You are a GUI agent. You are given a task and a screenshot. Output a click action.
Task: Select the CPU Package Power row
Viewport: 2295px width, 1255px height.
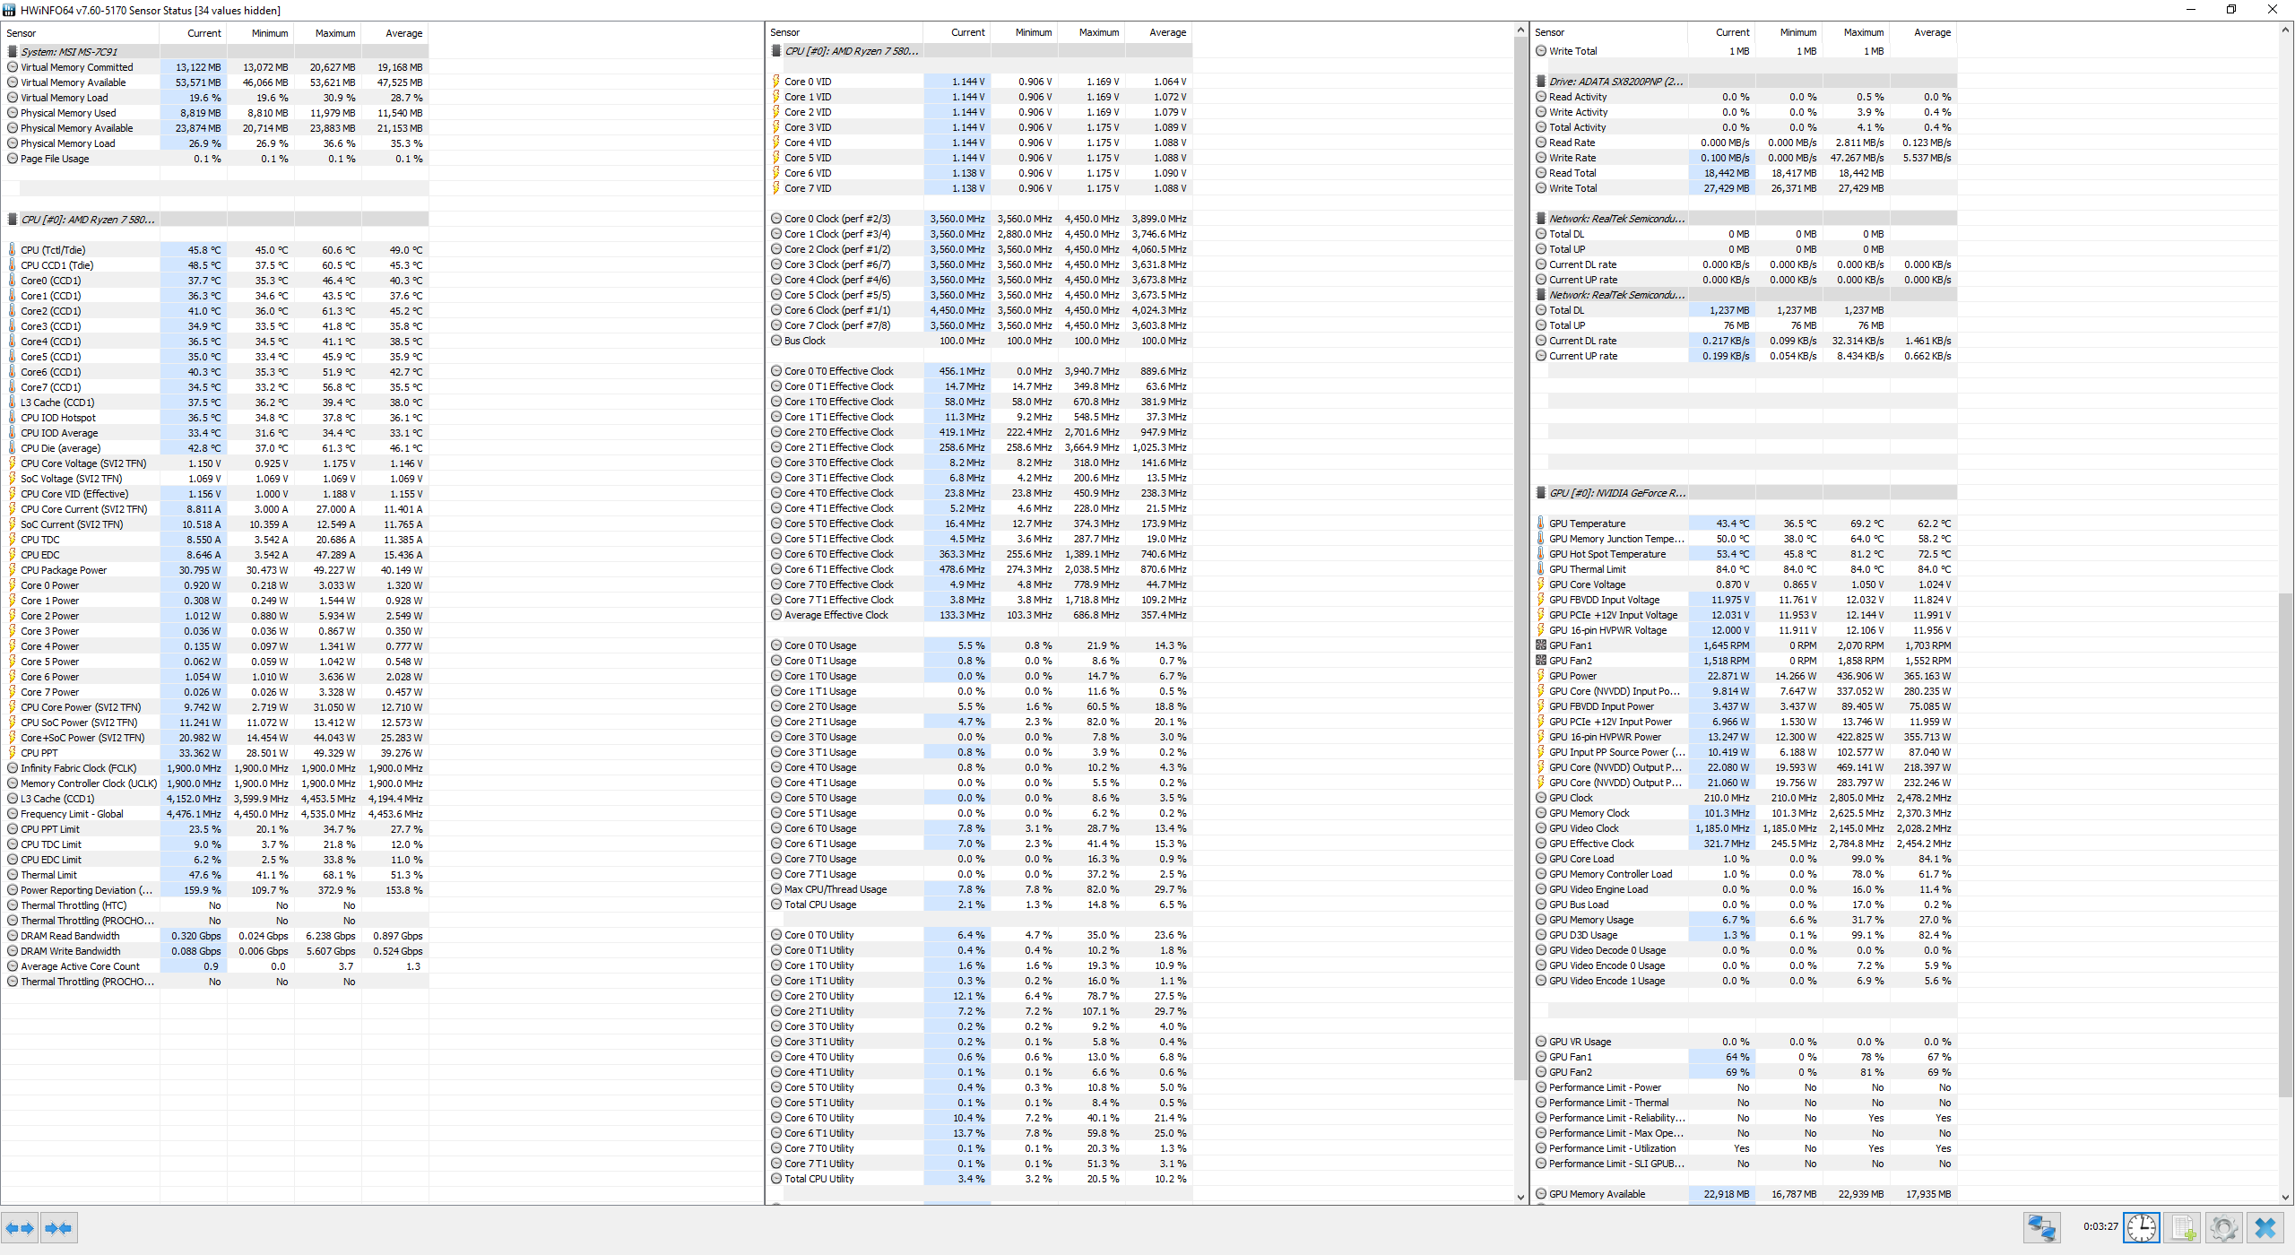[63, 570]
